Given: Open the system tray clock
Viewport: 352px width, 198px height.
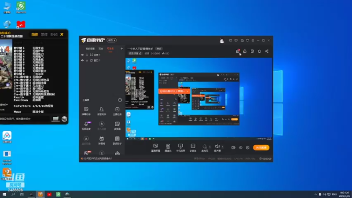Looking at the screenshot, I should [x=345, y=194].
